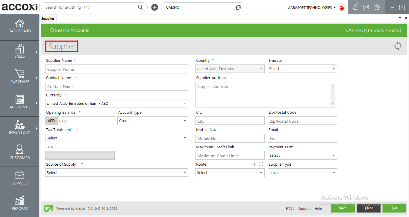The width and height of the screenshot is (409, 217).
Task: Click the Supplier Name input field
Action: pyautogui.click(x=117, y=69)
